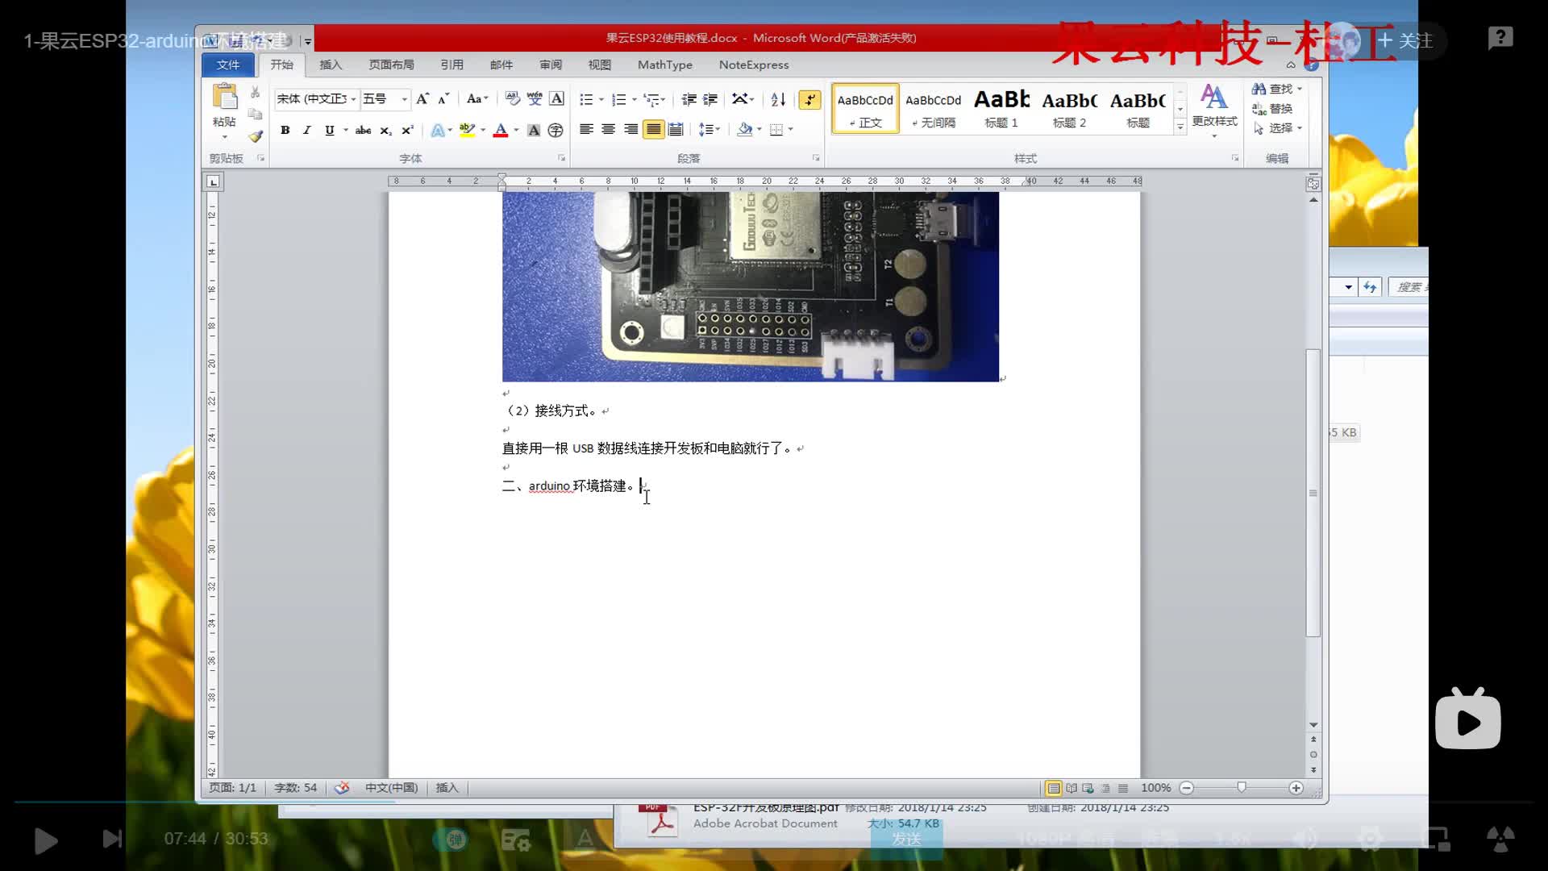Open the Select (选择) dropdown
The height and width of the screenshot is (871, 1548).
coord(1277,128)
